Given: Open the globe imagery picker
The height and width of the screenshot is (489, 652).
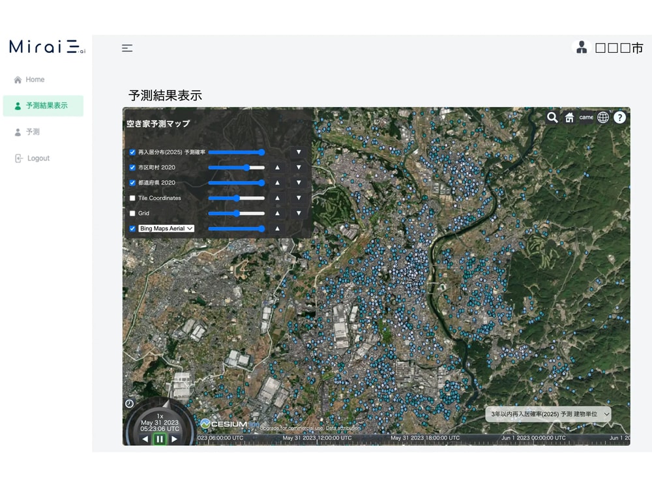Looking at the screenshot, I should click(603, 117).
